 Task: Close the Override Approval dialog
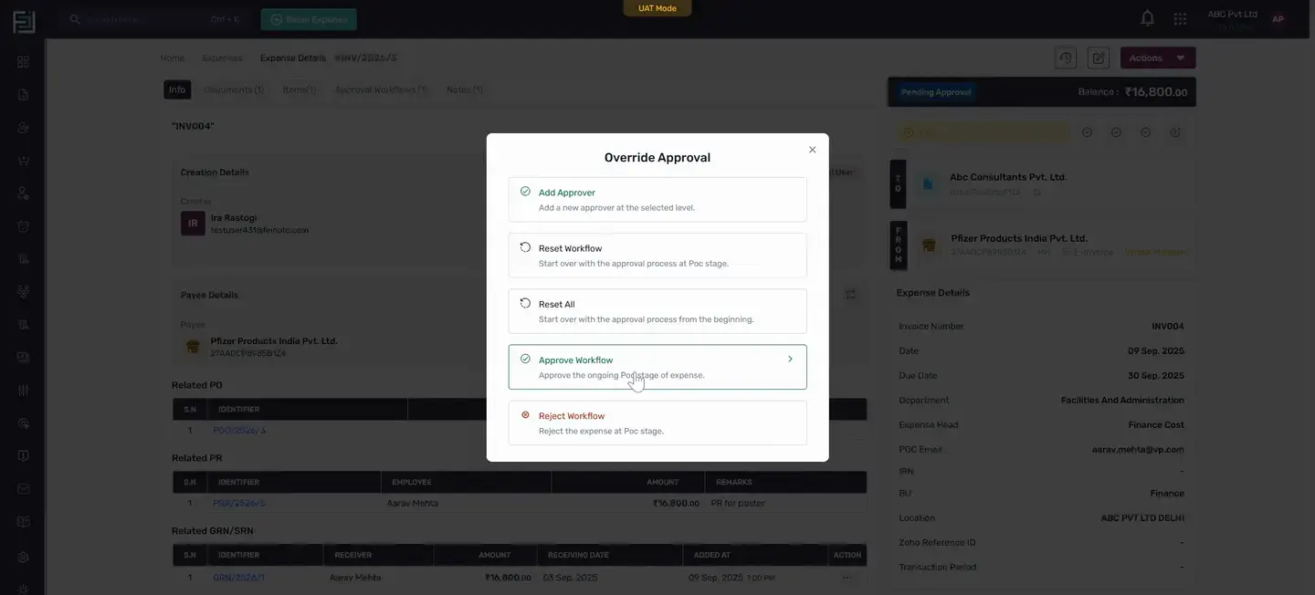(812, 150)
